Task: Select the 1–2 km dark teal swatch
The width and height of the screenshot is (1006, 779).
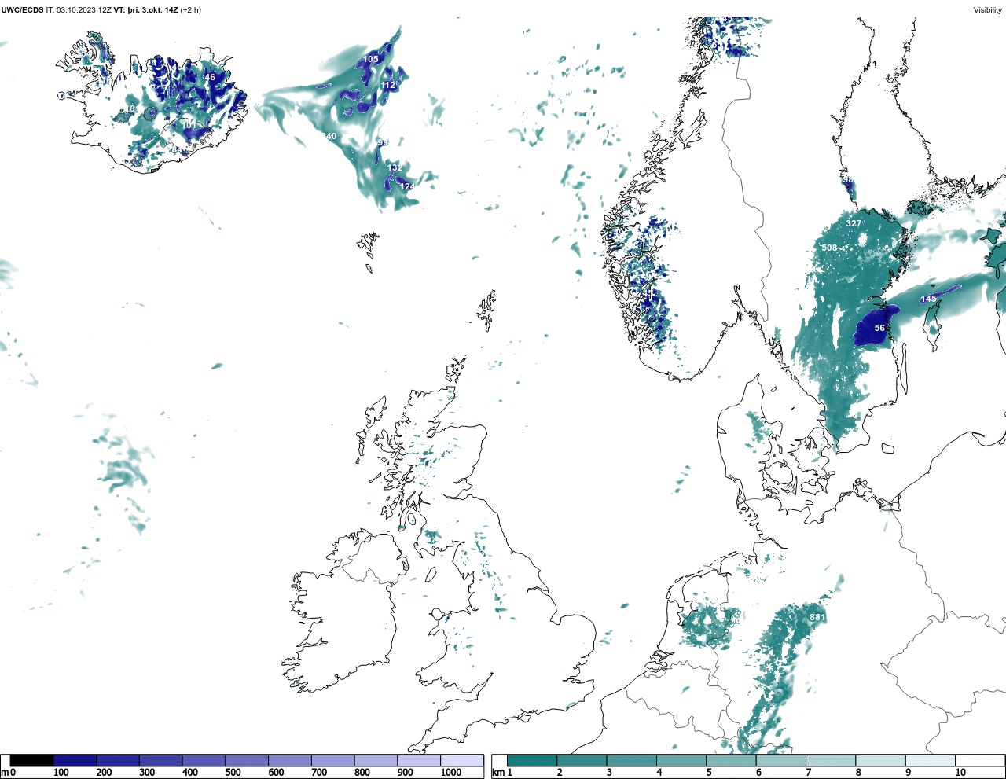Action: (532, 761)
